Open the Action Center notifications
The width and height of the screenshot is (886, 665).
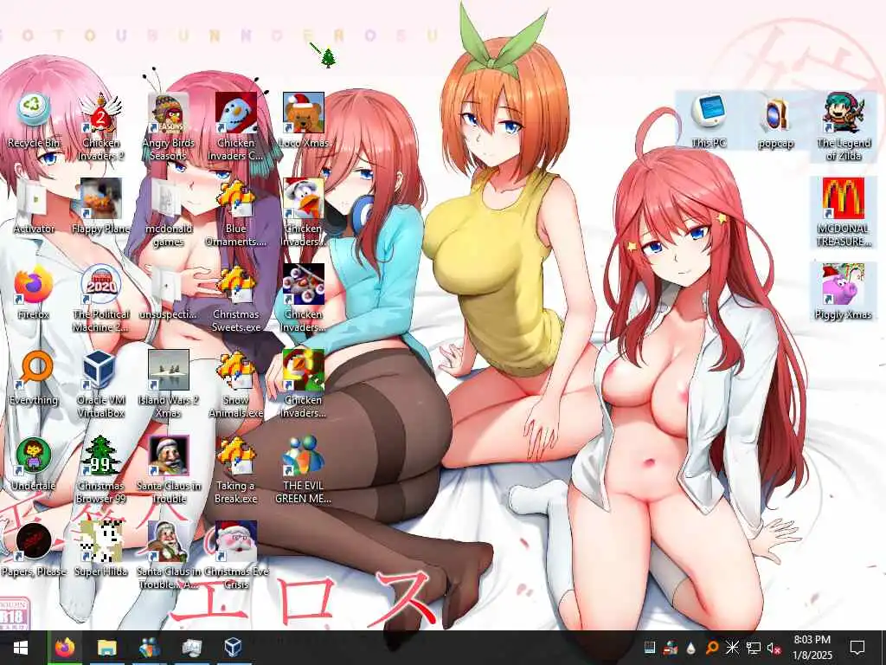point(857,648)
